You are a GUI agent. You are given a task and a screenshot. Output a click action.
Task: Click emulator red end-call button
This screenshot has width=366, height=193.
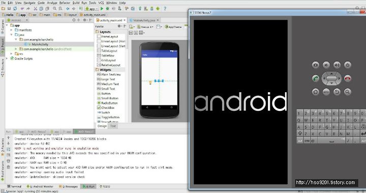[x=348, y=79]
